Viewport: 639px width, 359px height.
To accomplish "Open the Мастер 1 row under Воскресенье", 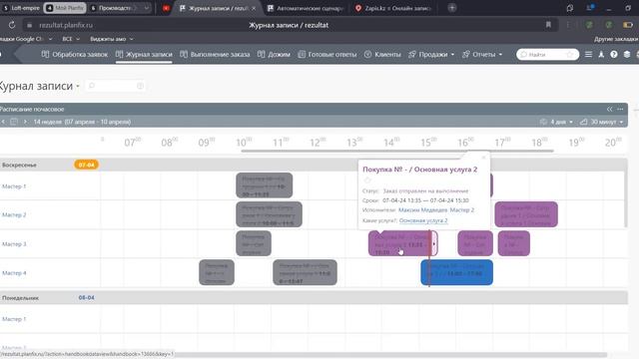I will click(14, 186).
